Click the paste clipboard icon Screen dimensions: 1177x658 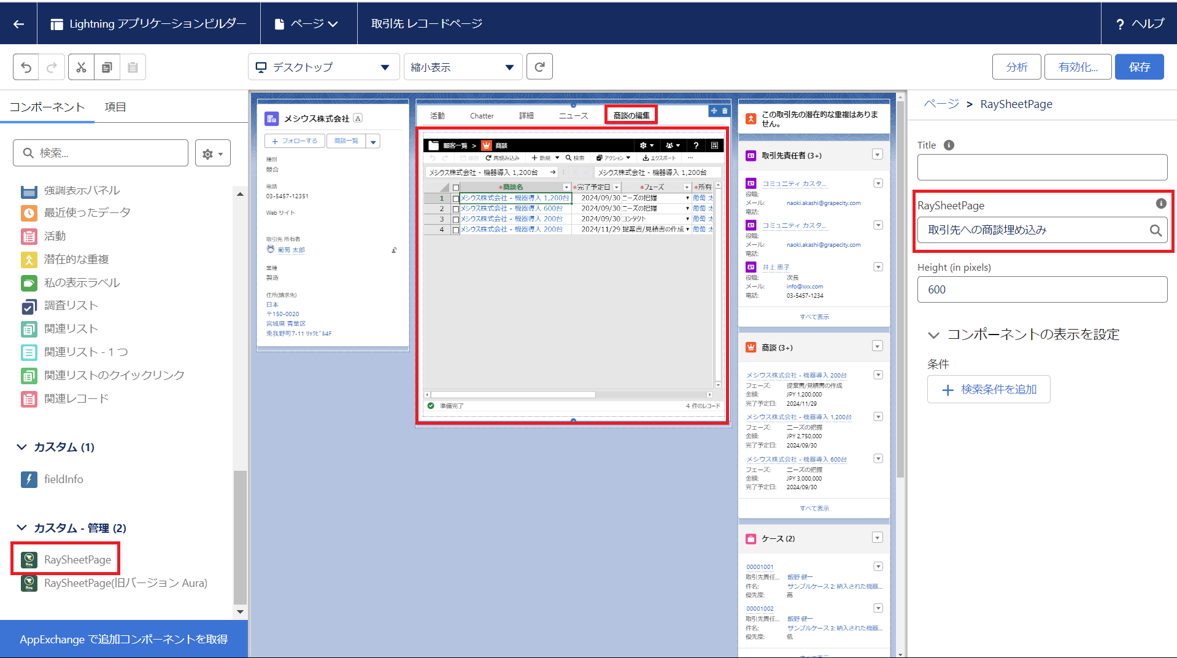(133, 67)
